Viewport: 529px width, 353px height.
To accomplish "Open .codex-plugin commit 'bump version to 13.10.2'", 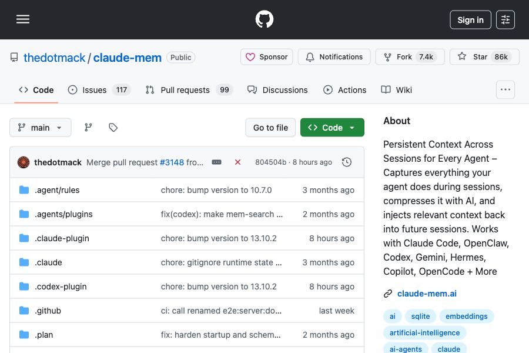I will point(219,287).
